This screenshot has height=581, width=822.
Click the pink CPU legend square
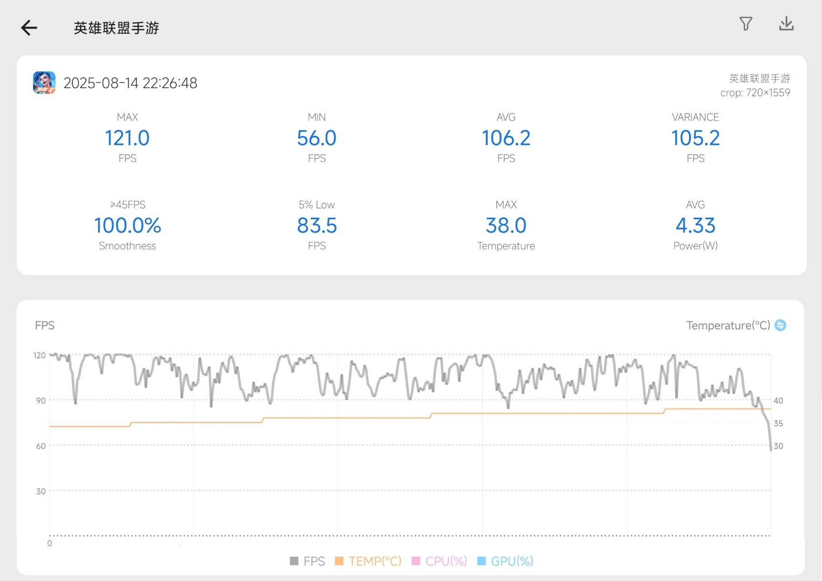(x=416, y=561)
